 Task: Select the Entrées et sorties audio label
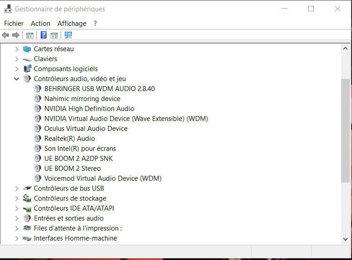69,218
